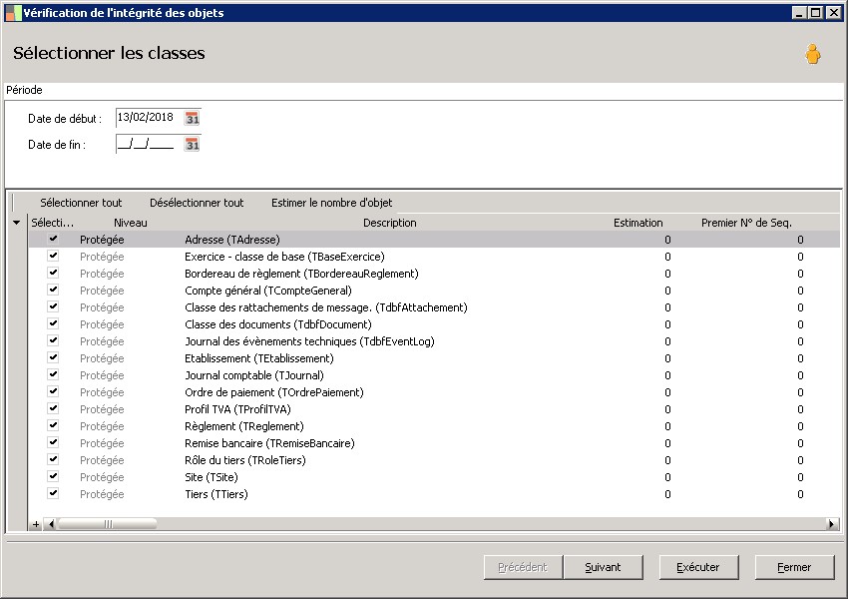
Task: Click the application icon in title bar
Action: coord(13,13)
